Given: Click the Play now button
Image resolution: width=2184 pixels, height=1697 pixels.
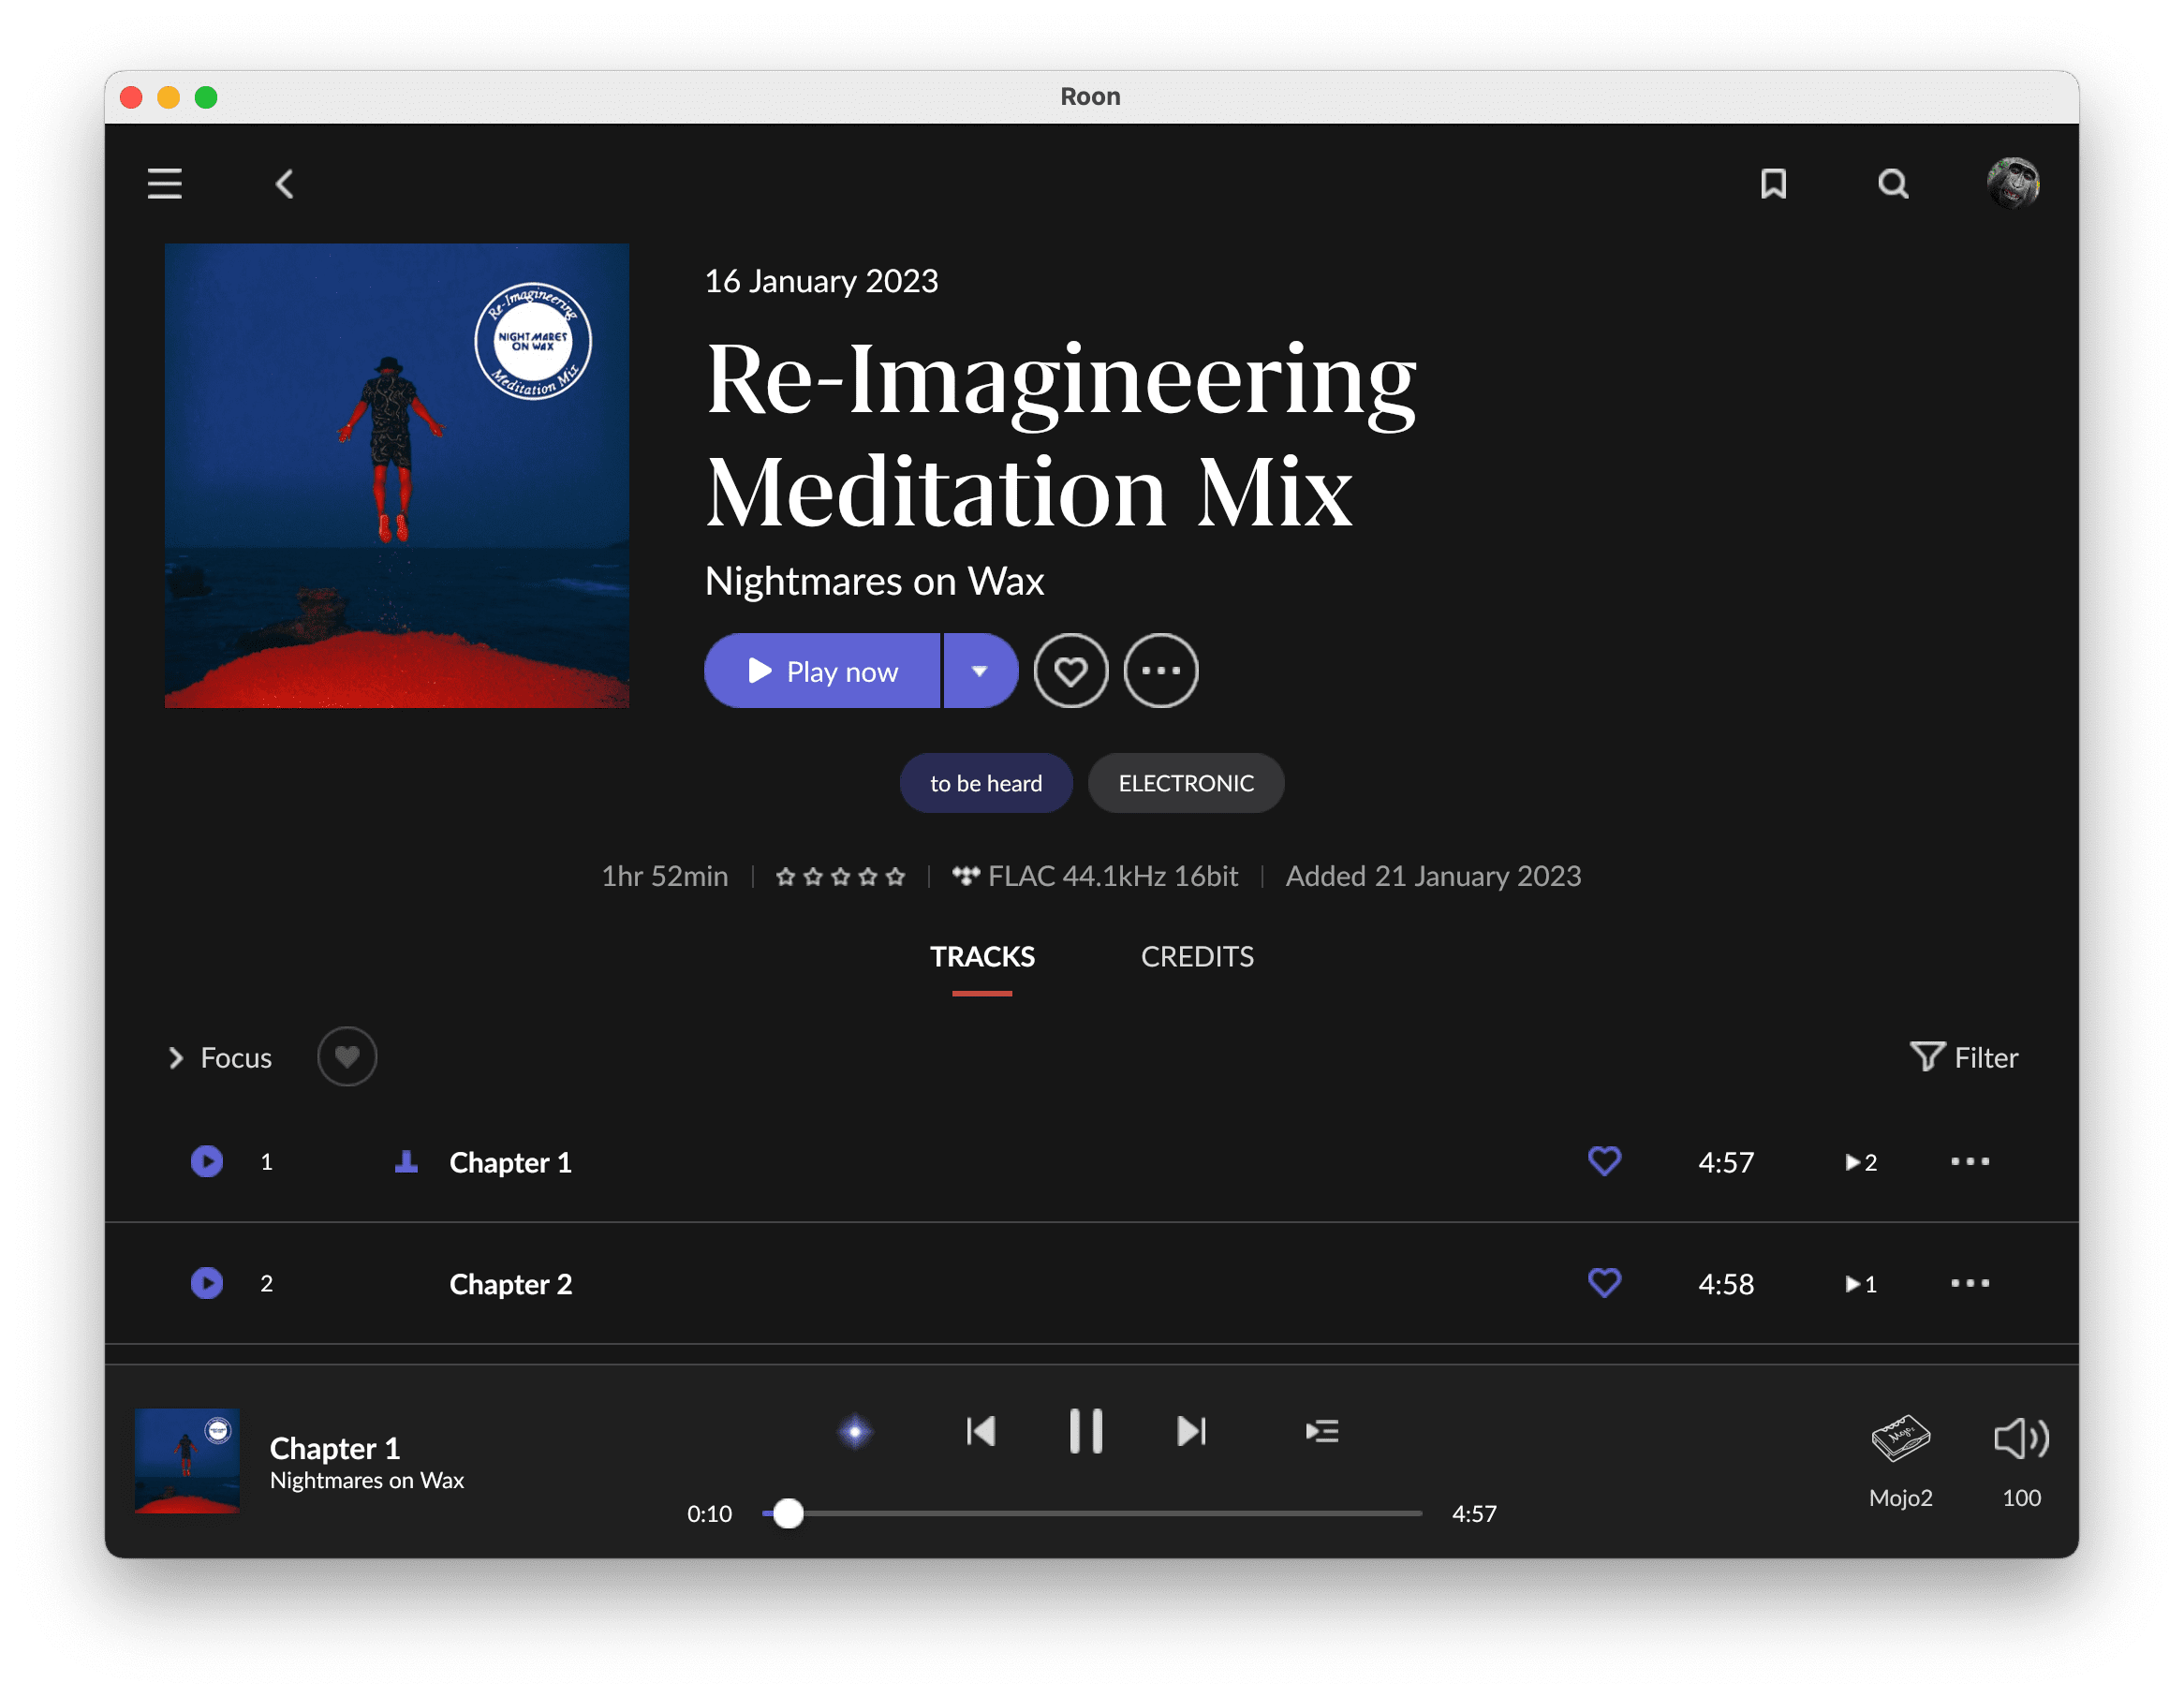Looking at the screenshot, I should point(822,671).
